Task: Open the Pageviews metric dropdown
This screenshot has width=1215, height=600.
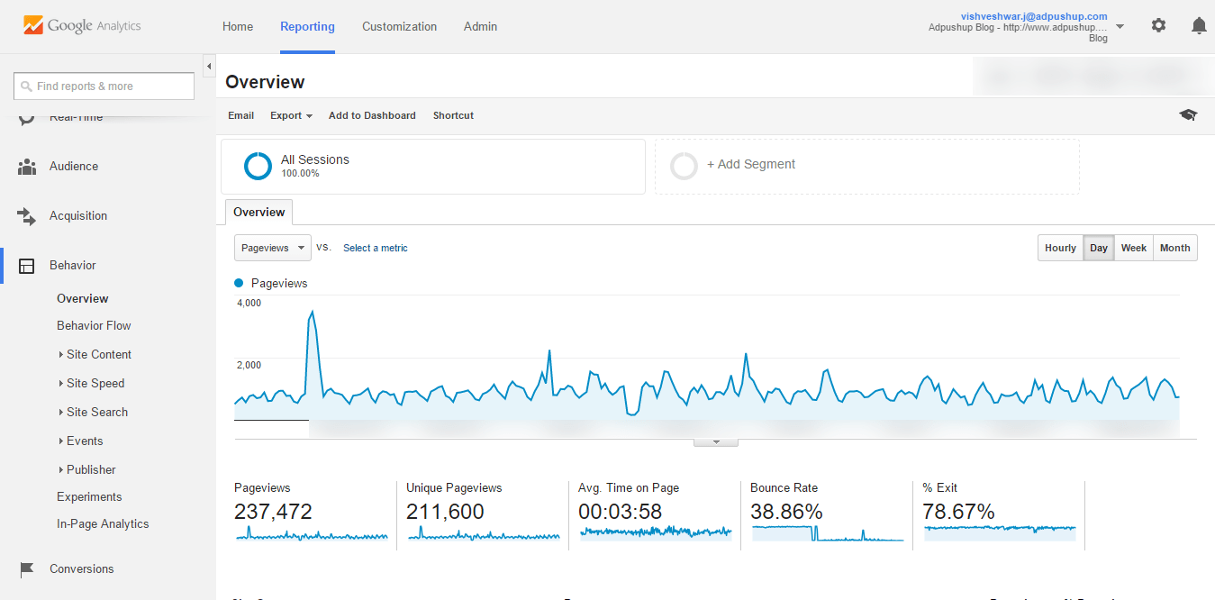Action: [272, 248]
